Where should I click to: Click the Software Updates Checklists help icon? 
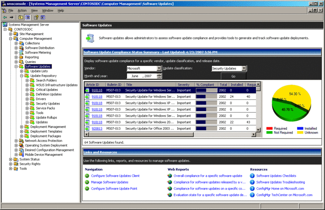pos(252,176)
